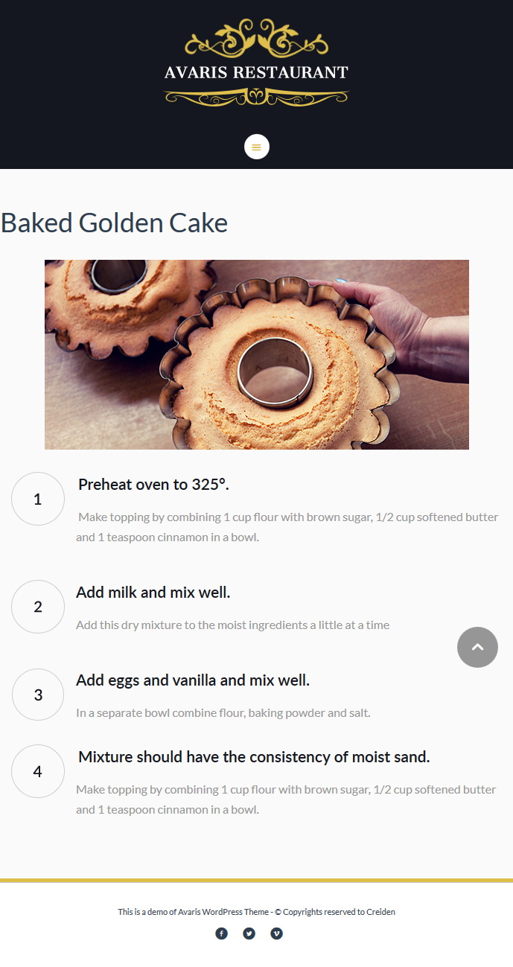Open the Twitter icon in footer
The width and height of the screenshot is (513, 967).
(x=249, y=934)
